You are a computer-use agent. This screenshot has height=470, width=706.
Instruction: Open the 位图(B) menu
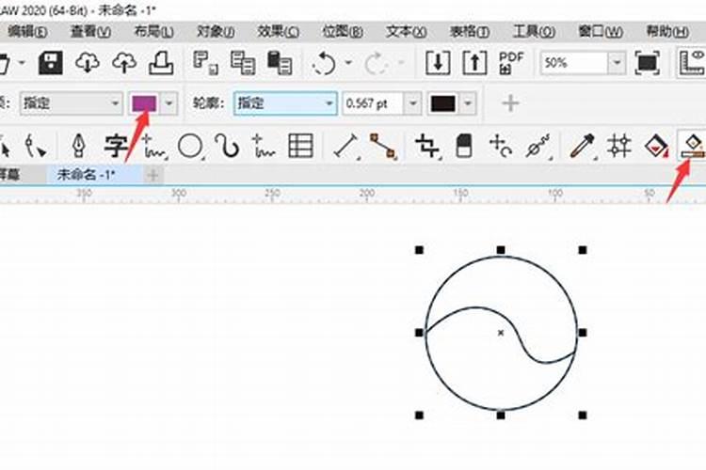coord(343,31)
